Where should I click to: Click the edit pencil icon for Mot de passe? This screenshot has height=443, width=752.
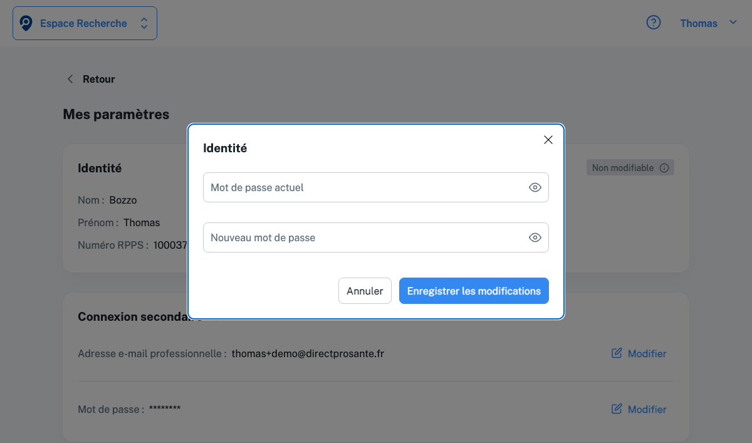click(x=617, y=409)
